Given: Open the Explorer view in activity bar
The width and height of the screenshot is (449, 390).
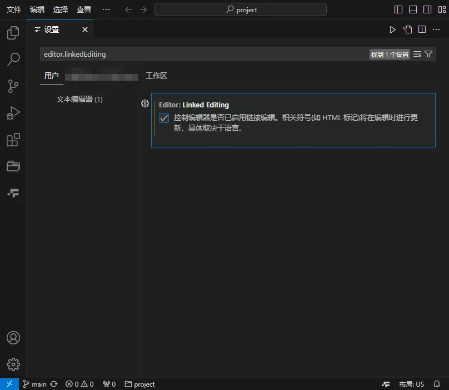Looking at the screenshot, I should [x=13, y=33].
